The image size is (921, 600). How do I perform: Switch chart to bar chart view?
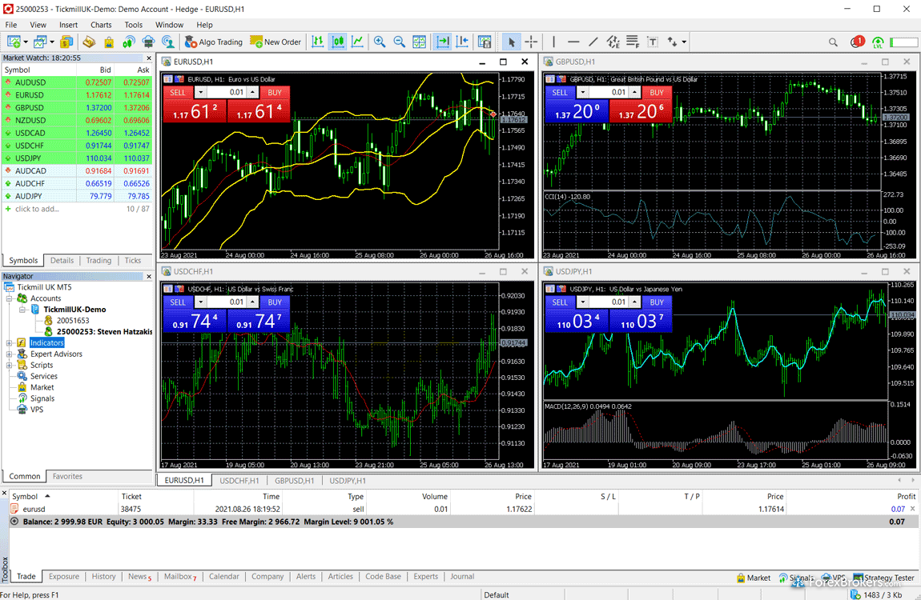point(318,42)
